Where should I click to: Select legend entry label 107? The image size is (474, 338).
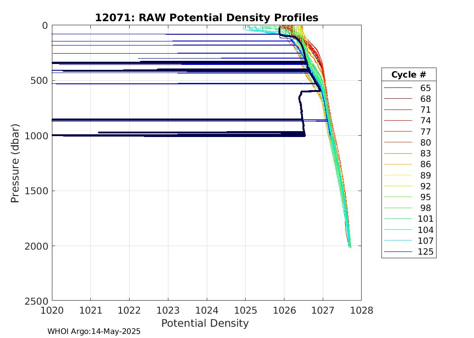(x=425, y=241)
